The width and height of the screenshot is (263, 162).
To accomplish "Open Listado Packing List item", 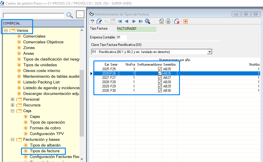I will pos(41,82).
